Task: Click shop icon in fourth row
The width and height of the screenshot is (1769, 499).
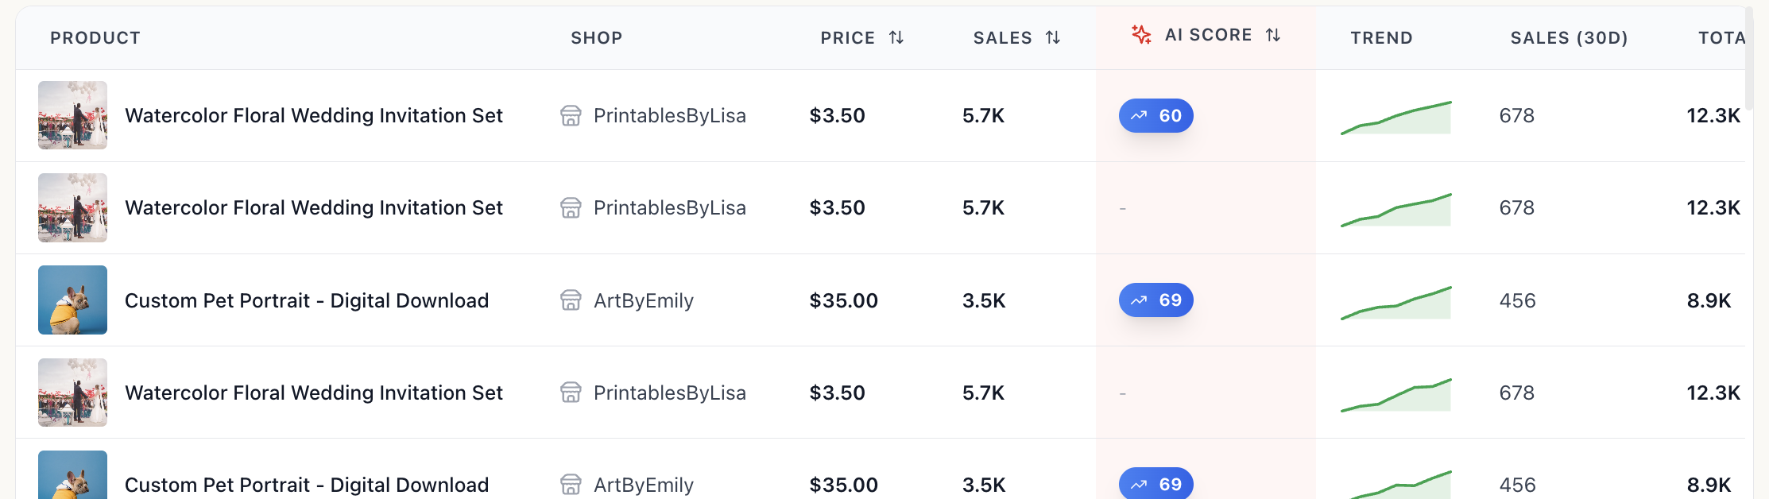Action: coord(571,393)
